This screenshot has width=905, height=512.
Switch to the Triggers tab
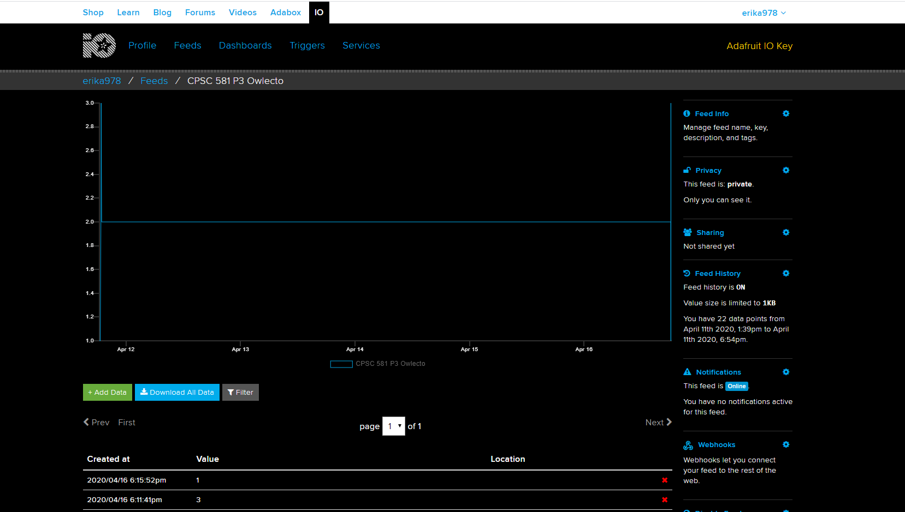coord(307,46)
